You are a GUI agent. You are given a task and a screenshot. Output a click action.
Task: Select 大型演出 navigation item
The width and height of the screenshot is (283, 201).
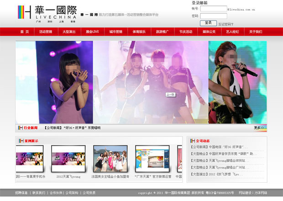pos(69,32)
